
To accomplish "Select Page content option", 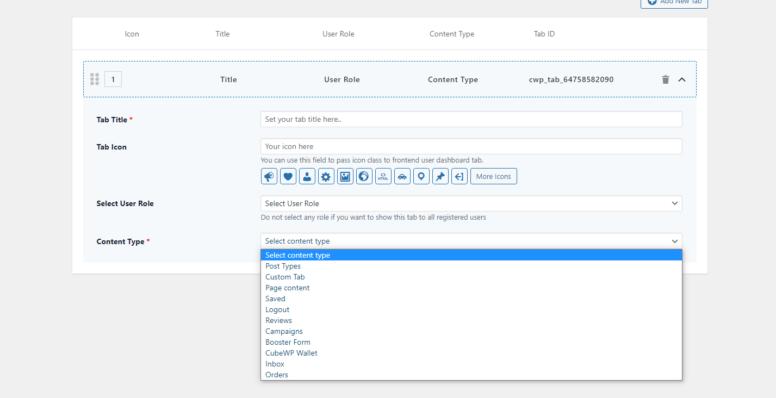I will 471,288.
